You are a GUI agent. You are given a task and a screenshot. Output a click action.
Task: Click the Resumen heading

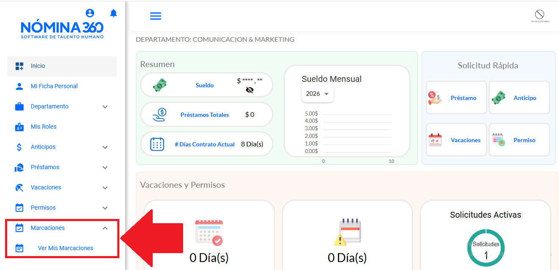(x=157, y=65)
